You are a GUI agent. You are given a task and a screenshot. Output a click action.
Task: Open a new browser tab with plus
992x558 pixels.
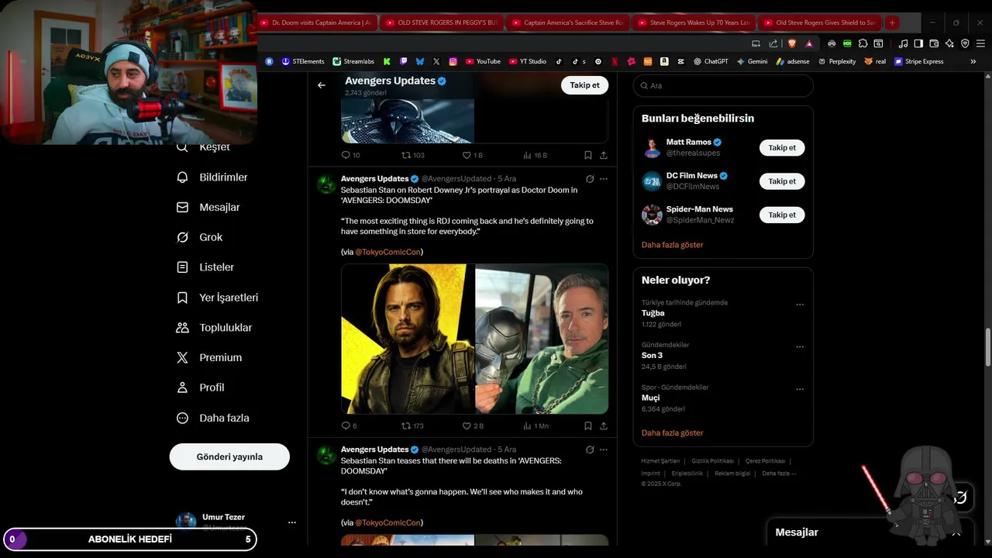coord(892,22)
